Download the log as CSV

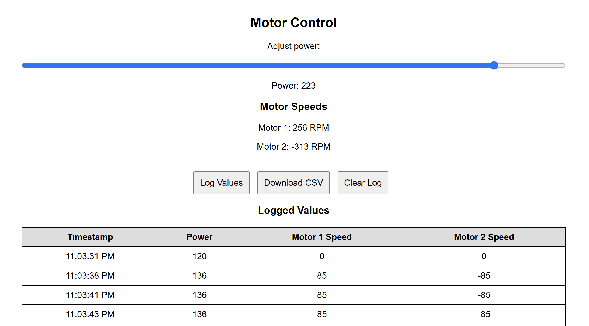click(293, 183)
